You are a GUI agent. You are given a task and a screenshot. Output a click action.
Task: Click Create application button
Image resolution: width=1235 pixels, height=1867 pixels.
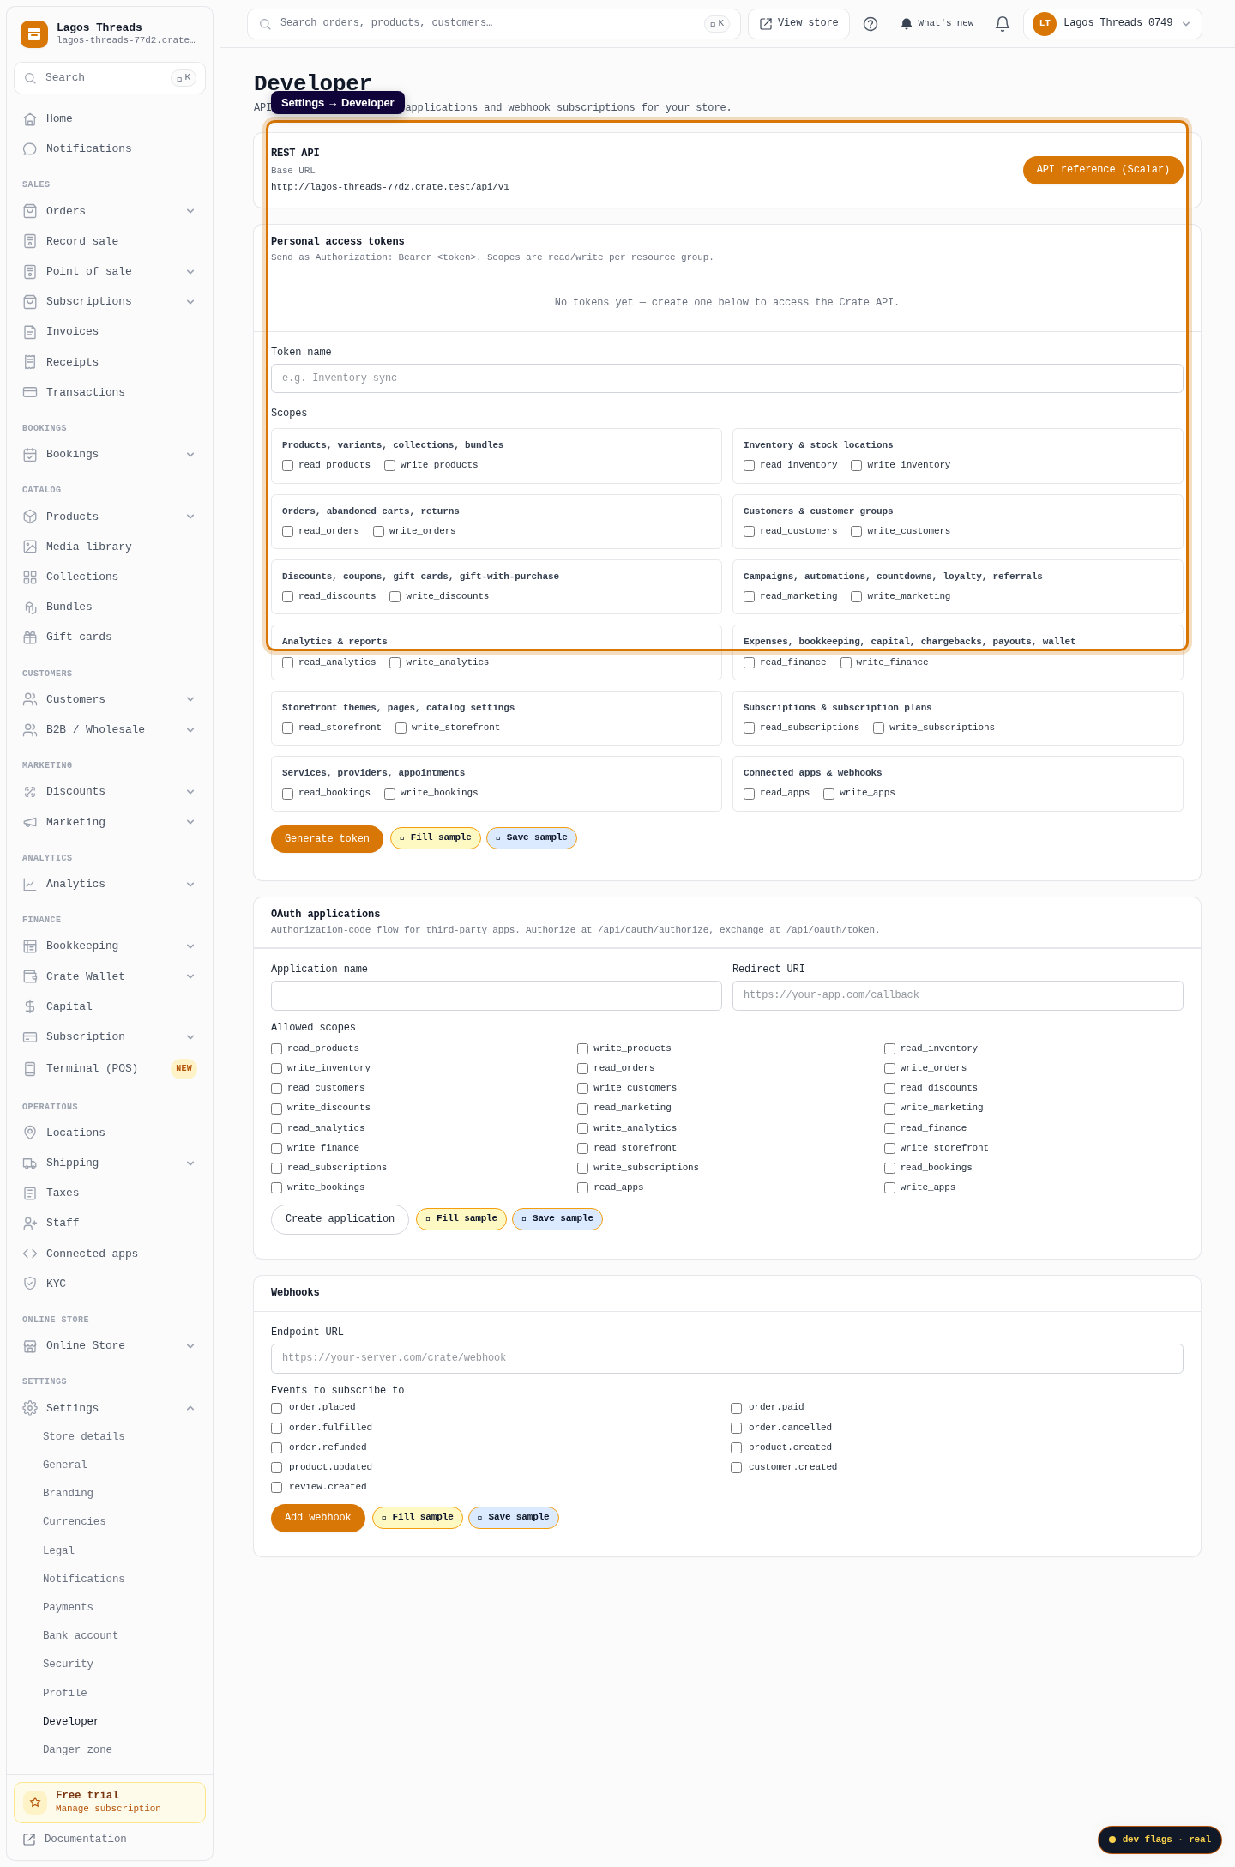point(340,1219)
